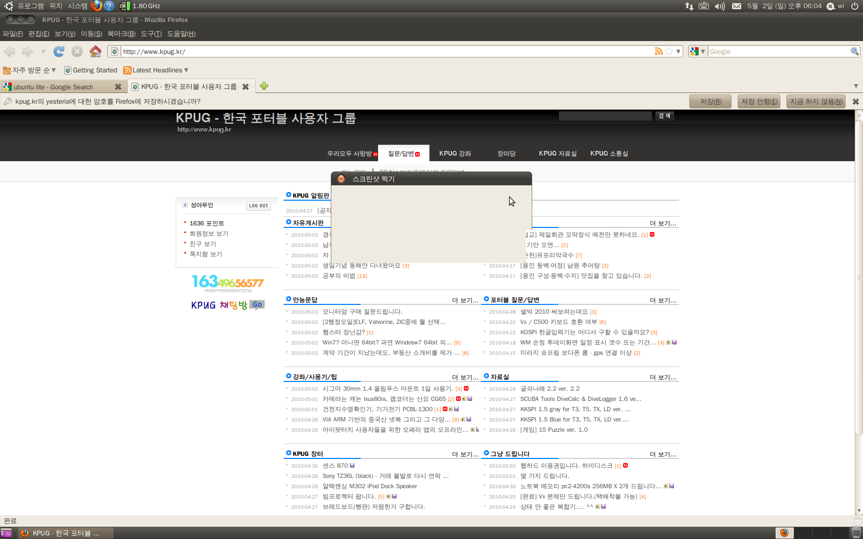This screenshot has height=539, width=863.
Task: Open the 쪽지함 보기 sidebar link
Action: coord(206,254)
